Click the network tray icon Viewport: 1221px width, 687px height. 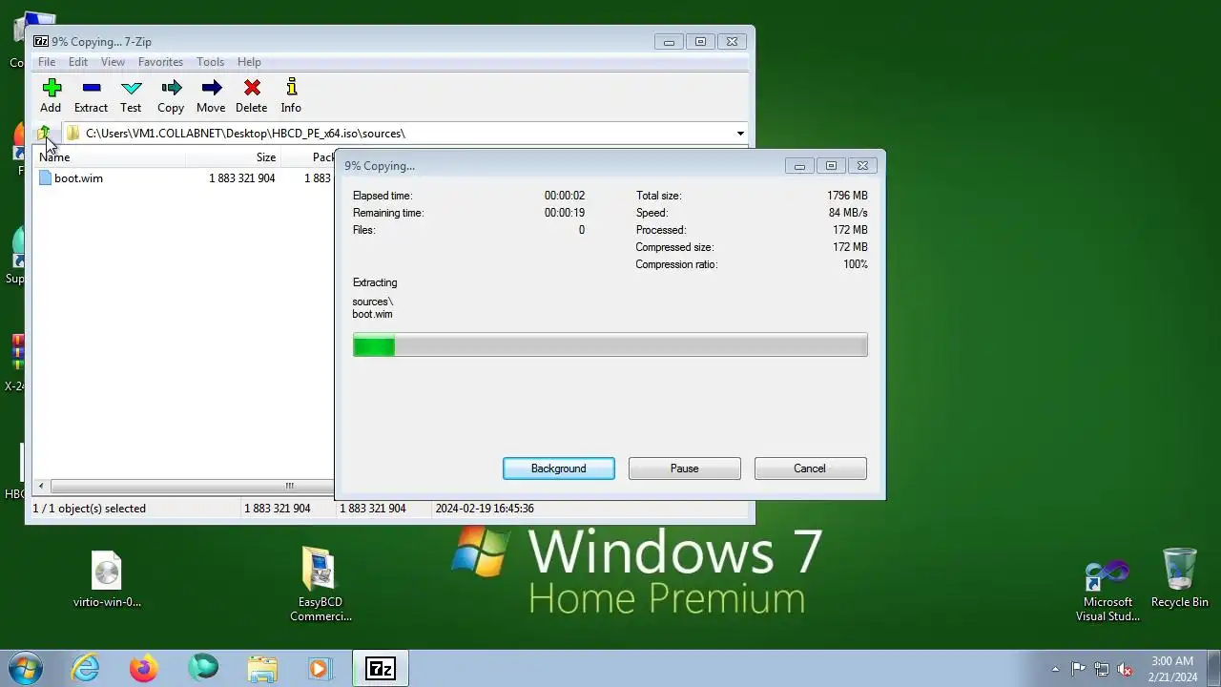coord(1102,669)
